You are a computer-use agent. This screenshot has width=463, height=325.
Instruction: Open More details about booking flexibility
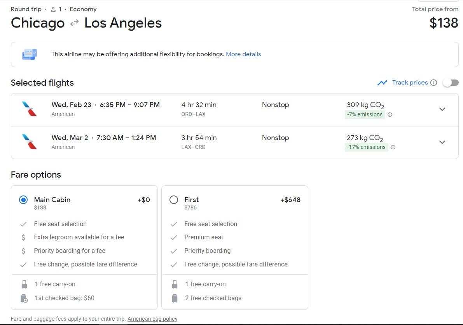243,54
